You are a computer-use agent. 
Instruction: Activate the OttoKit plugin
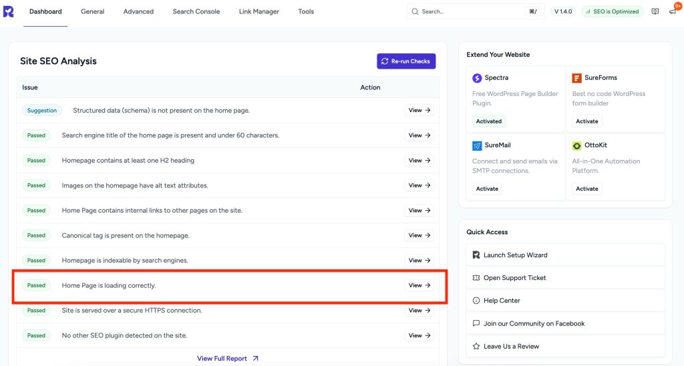point(587,189)
